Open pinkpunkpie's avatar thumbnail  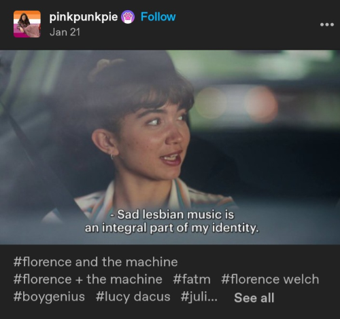pyautogui.click(x=27, y=24)
